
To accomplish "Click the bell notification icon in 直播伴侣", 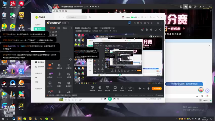I will pyautogui.click(x=156, y=30).
